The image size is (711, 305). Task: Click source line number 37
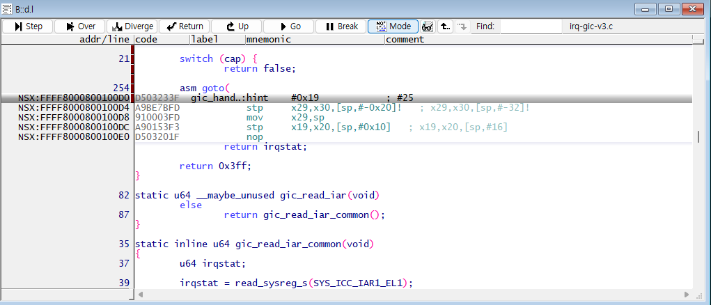point(124,263)
